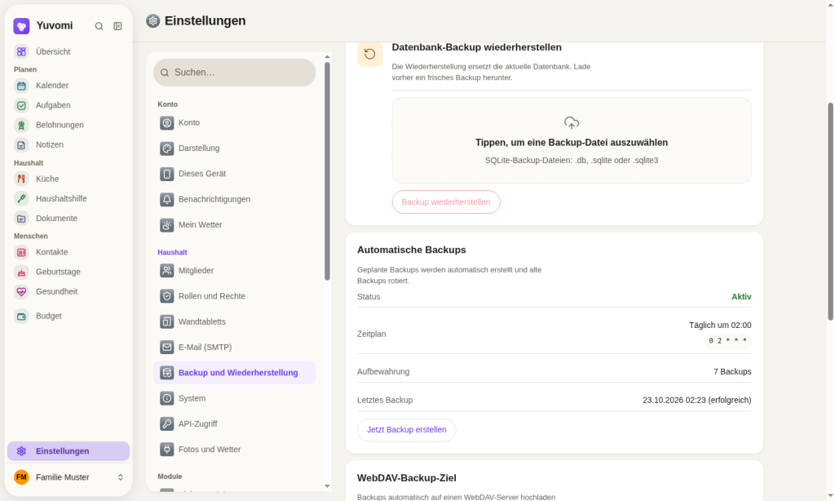Click the Dokumente folder icon
This screenshot has height=501, width=835.
coord(21,218)
